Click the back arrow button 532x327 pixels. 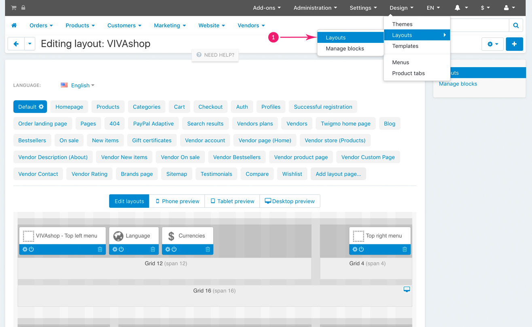click(x=16, y=44)
